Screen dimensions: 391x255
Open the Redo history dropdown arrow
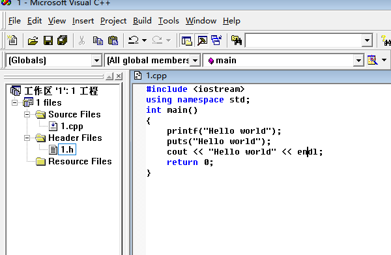(x=168, y=40)
